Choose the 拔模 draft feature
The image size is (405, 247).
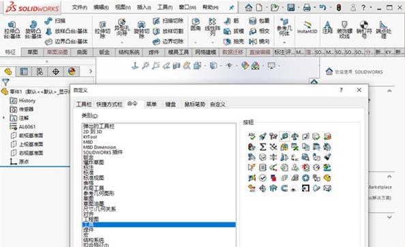click(x=234, y=31)
